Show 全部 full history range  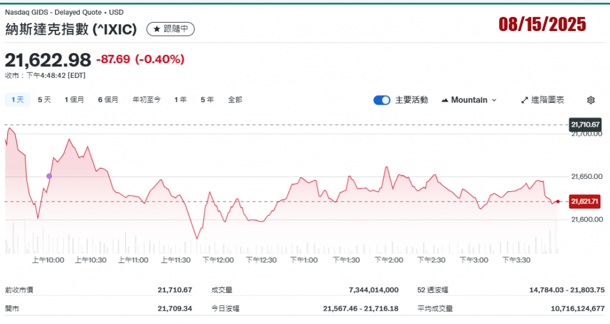235,99
